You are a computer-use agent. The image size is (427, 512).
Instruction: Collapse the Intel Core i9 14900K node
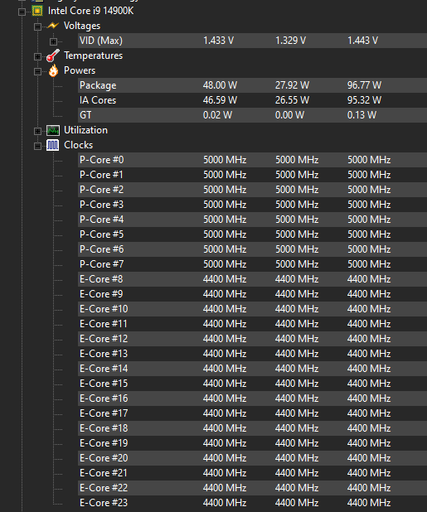click(22, 12)
